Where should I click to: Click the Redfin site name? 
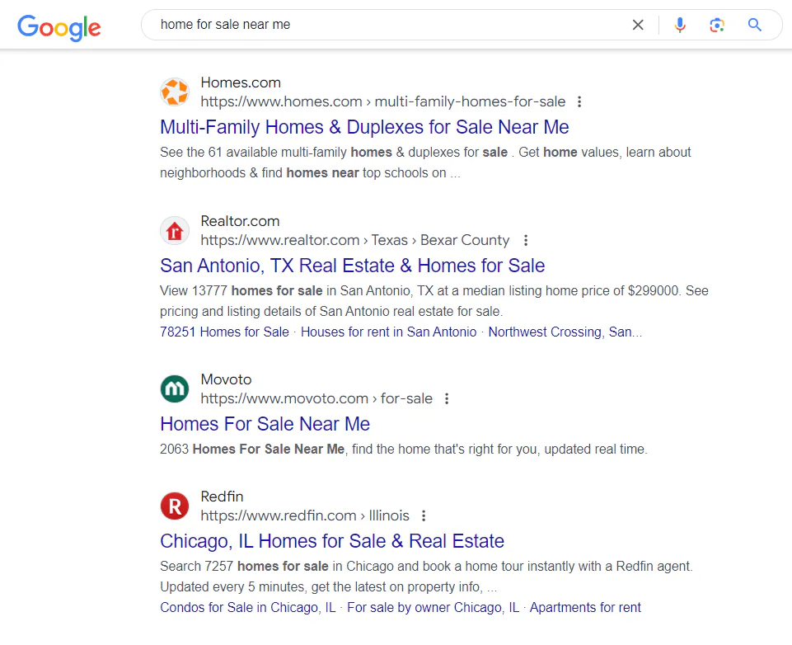click(x=222, y=497)
